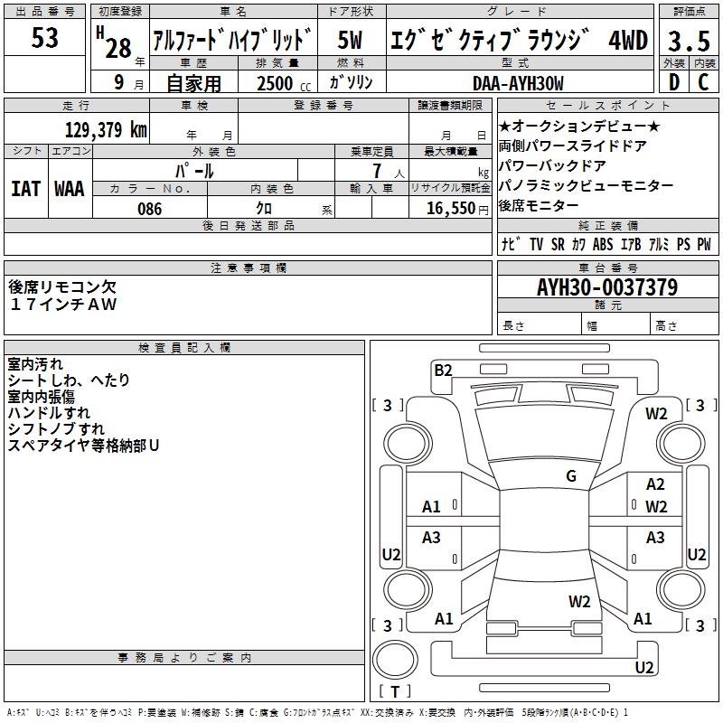Click the note 後席リモコン欠
Image resolution: width=723 pixels, height=723 pixels.
(62, 286)
